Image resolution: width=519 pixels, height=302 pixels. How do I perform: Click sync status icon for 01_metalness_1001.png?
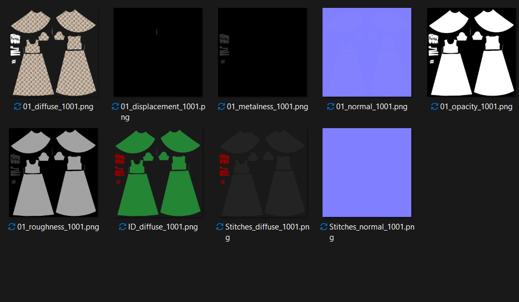coord(222,107)
